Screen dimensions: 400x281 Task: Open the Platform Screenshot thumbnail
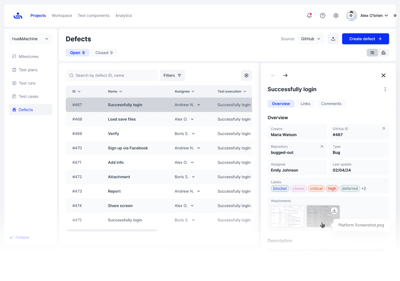[x=323, y=216]
